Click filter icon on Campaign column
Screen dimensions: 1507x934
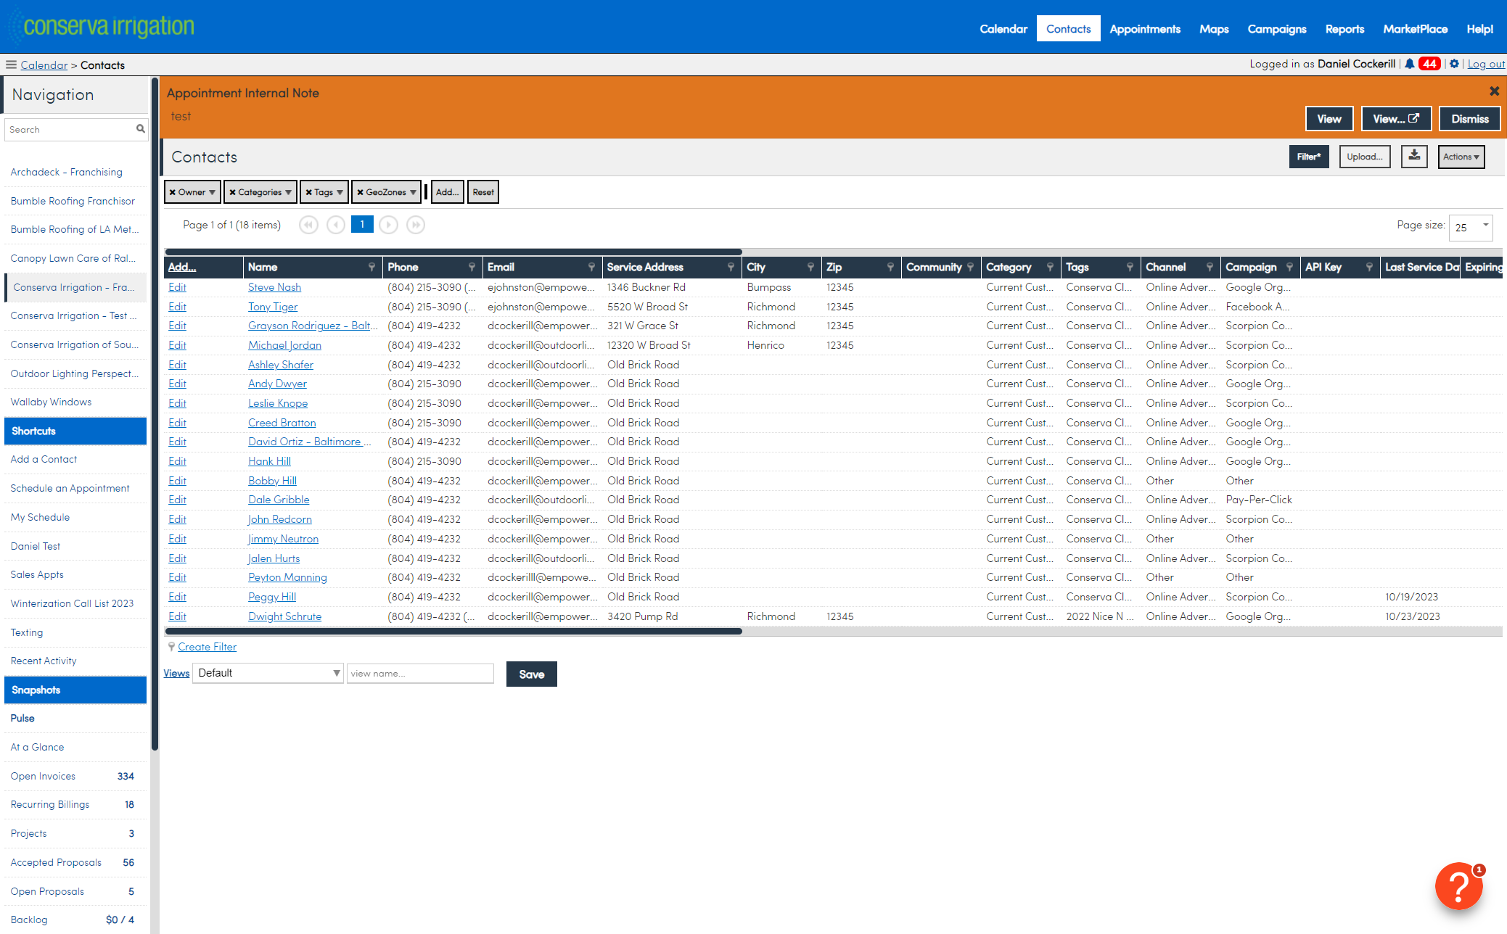[1289, 267]
